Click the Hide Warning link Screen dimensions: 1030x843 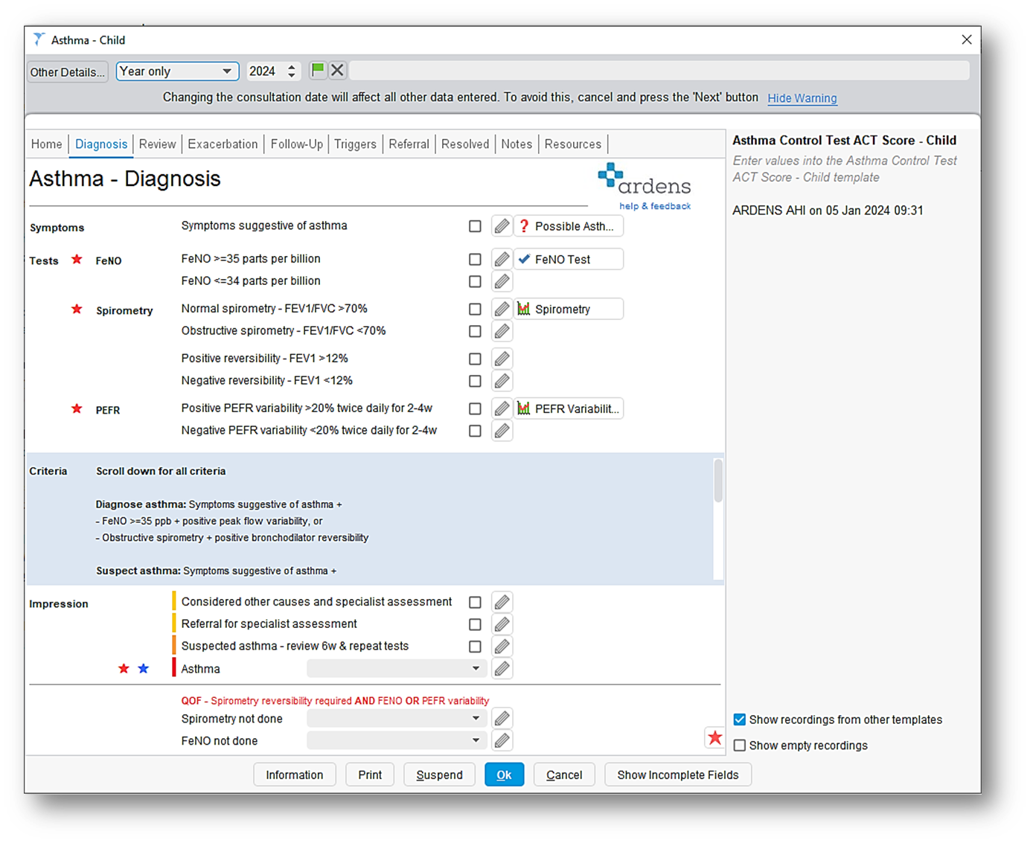click(x=802, y=98)
